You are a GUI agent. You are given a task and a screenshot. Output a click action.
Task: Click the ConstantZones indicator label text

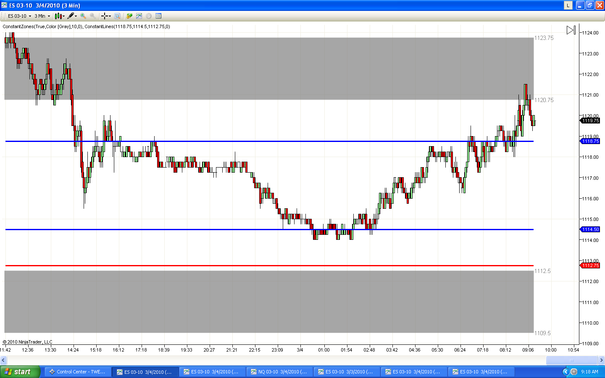coord(42,26)
